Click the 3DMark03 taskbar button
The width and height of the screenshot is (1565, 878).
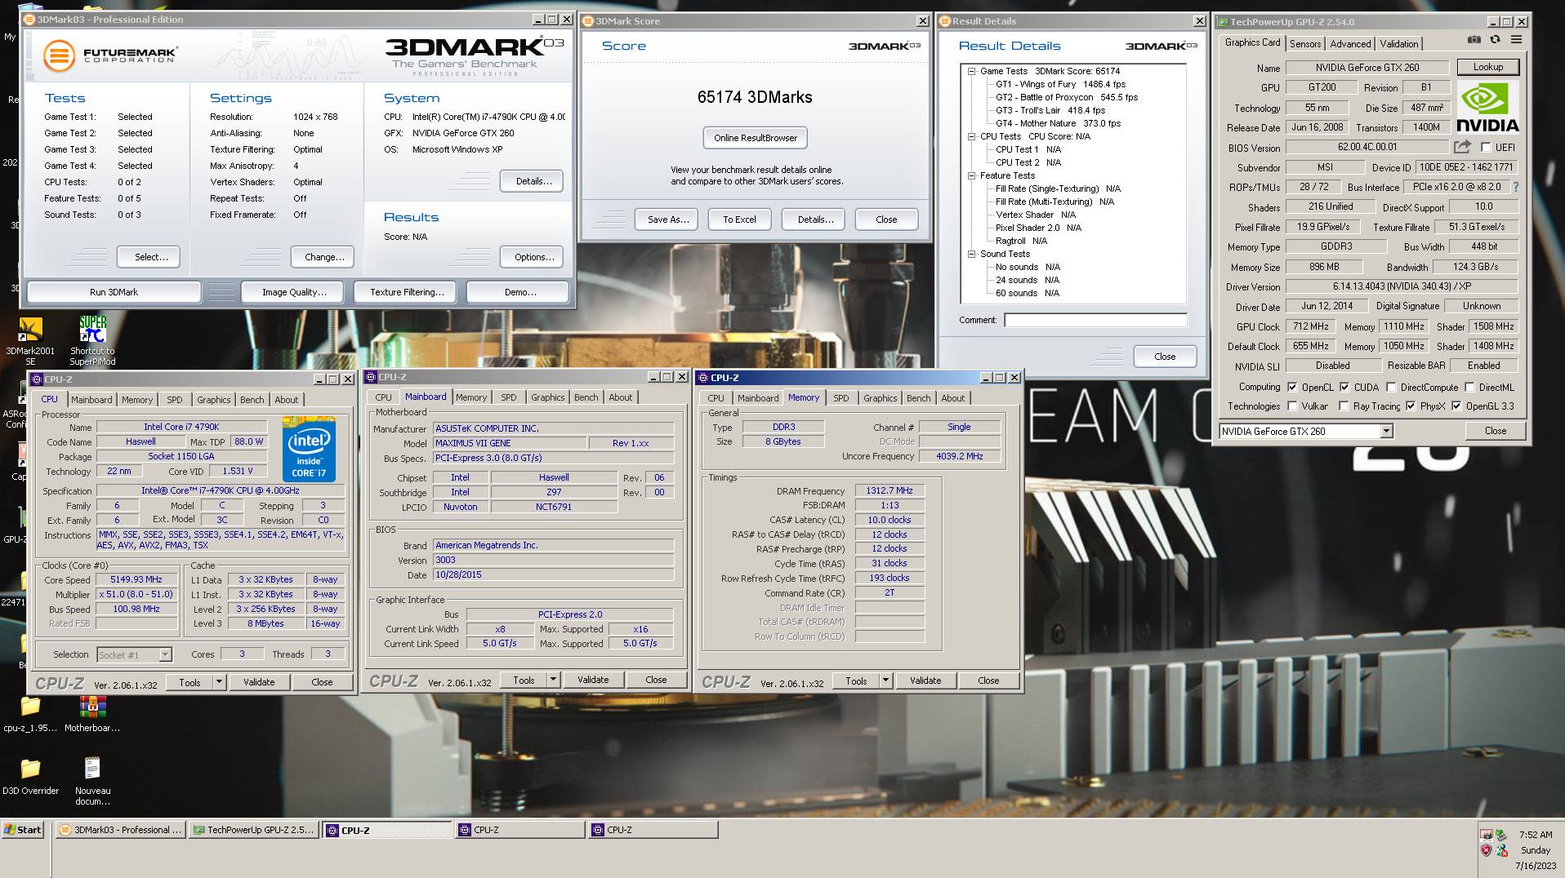click(122, 830)
